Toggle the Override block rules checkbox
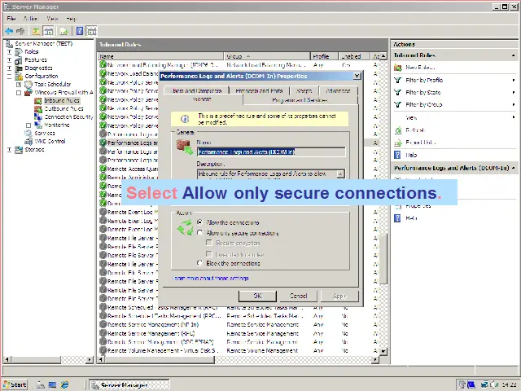This screenshot has height=391, width=521. [209, 254]
